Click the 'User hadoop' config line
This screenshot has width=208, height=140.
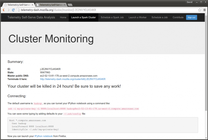point(19,123)
